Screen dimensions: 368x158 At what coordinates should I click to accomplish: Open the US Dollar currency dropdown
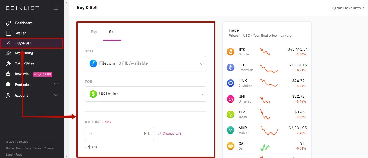[146, 94]
